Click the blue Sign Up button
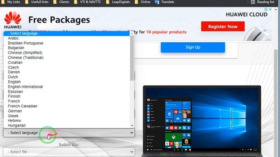280x157 pixels. pos(193,48)
